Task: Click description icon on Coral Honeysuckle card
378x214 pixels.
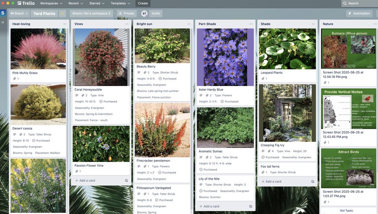Action: (x=77, y=95)
